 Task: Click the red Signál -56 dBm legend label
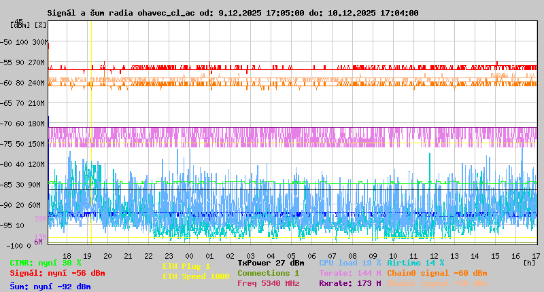click(57, 273)
